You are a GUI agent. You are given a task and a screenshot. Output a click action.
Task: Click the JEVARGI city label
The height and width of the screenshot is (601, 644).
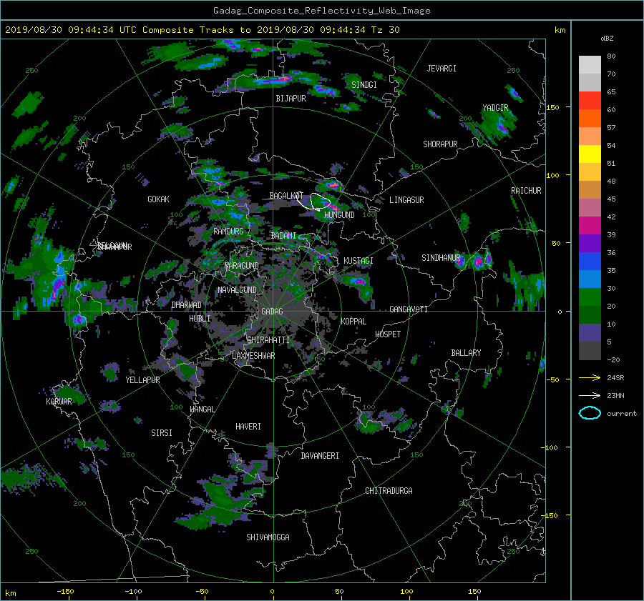(441, 69)
